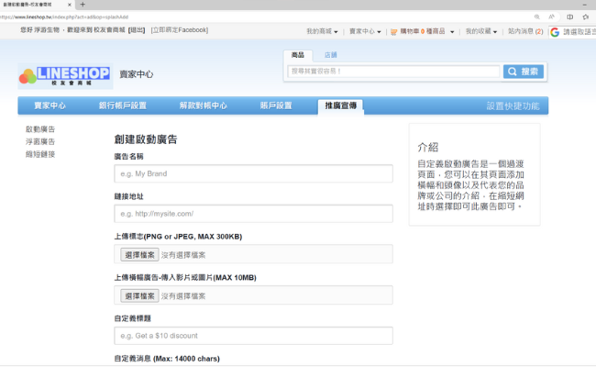Click 選擇檔案 button for 上傳橫幅廣告

[139, 295]
